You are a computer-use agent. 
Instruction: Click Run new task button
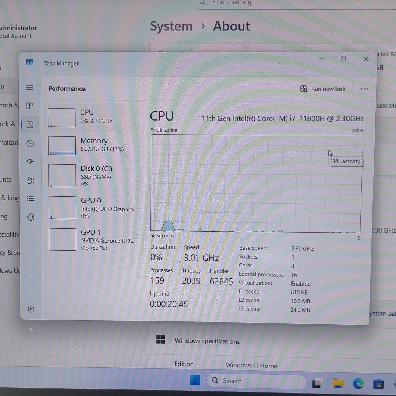click(x=323, y=89)
